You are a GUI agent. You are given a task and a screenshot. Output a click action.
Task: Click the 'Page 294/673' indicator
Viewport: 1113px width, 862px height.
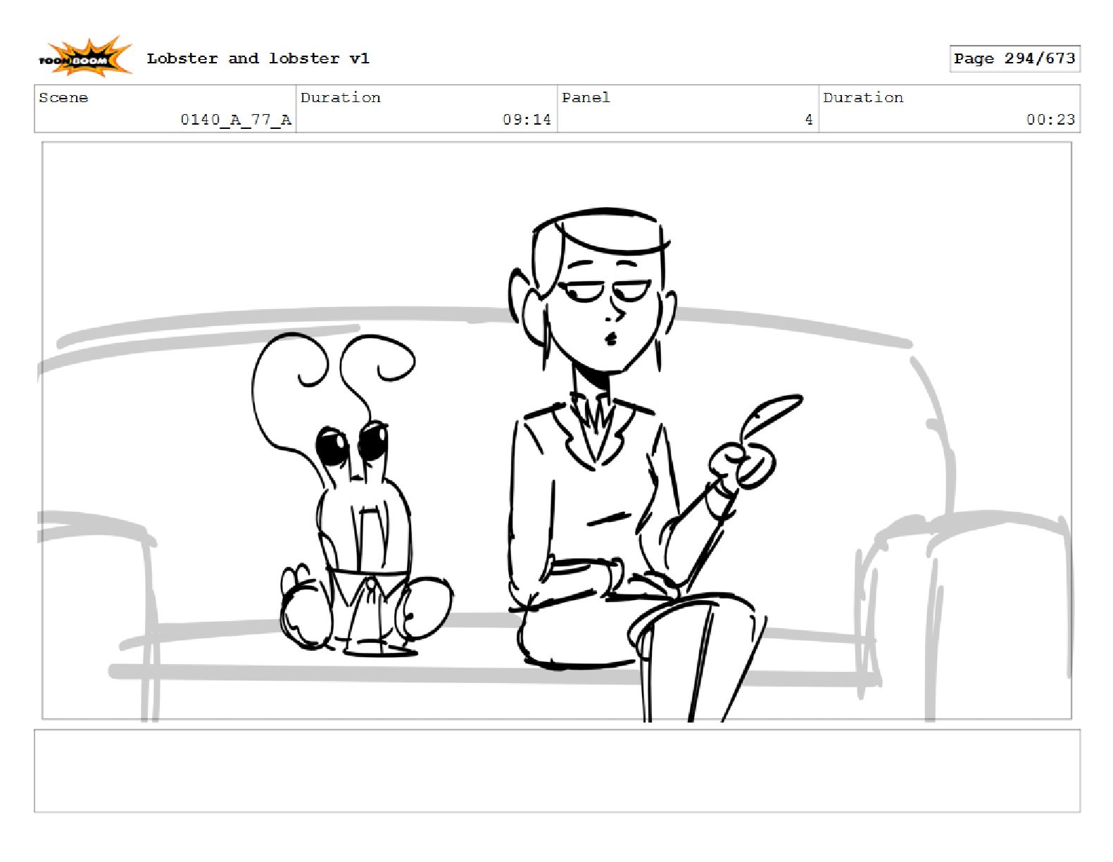tap(1014, 58)
